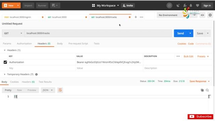Open the tab options ellipsis menu
The width and height of the screenshot is (215, 121).
click(141, 17)
